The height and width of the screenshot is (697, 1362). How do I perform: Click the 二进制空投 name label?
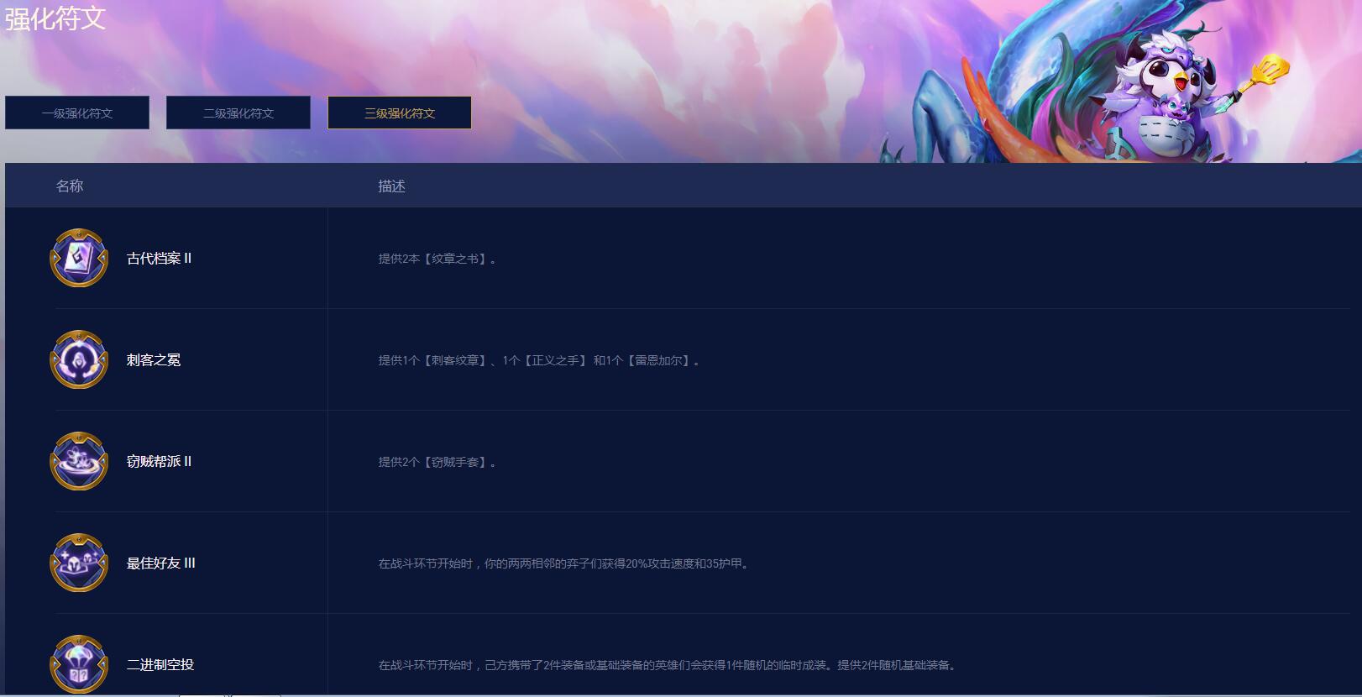point(160,665)
